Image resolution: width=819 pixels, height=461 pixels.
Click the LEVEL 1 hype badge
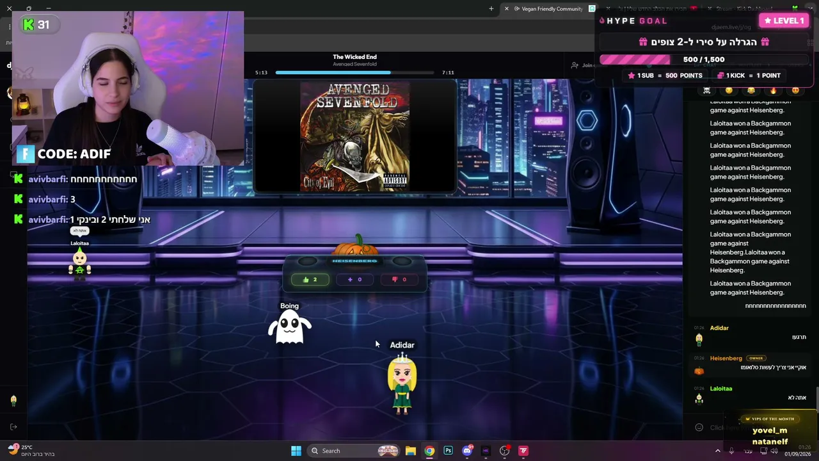pyautogui.click(x=783, y=21)
